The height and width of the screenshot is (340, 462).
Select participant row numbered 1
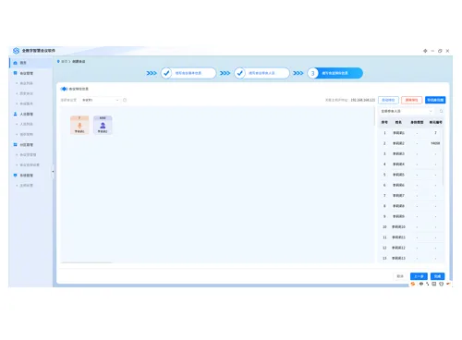(410, 133)
